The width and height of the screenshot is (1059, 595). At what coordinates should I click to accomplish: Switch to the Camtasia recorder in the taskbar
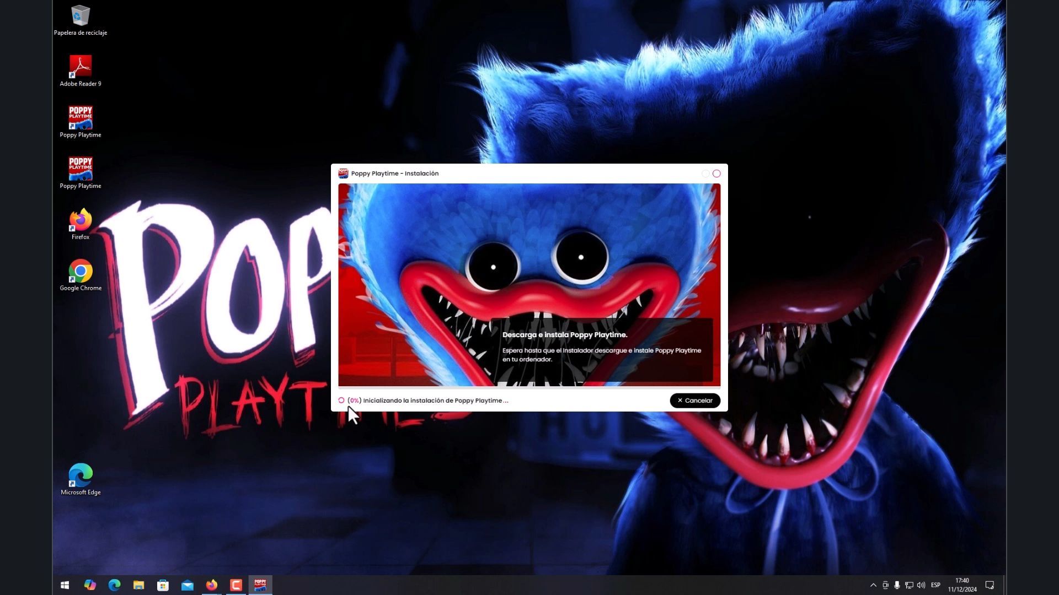(236, 585)
